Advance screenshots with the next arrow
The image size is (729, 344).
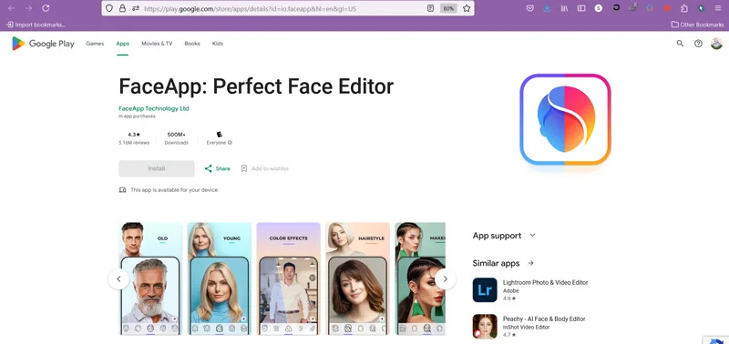point(445,279)
